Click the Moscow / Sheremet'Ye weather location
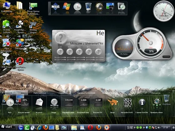Image resolution: width=175 pixels, height=131 pixels. point(87,43)
